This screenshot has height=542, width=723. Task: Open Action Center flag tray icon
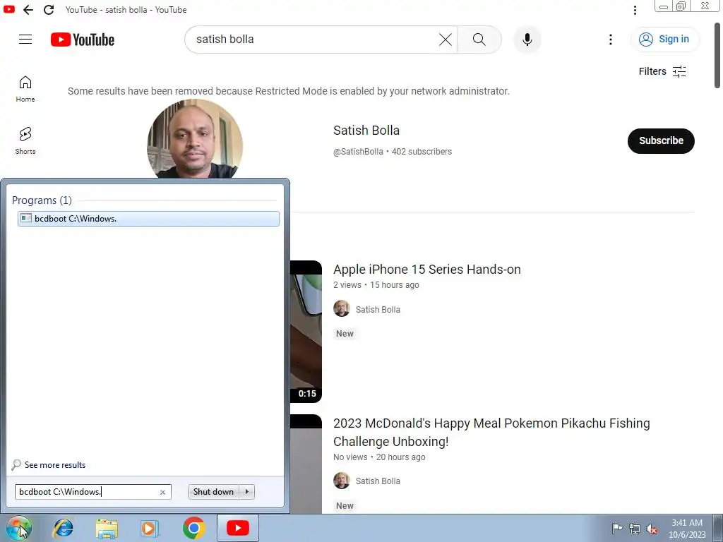pos(617,528)
